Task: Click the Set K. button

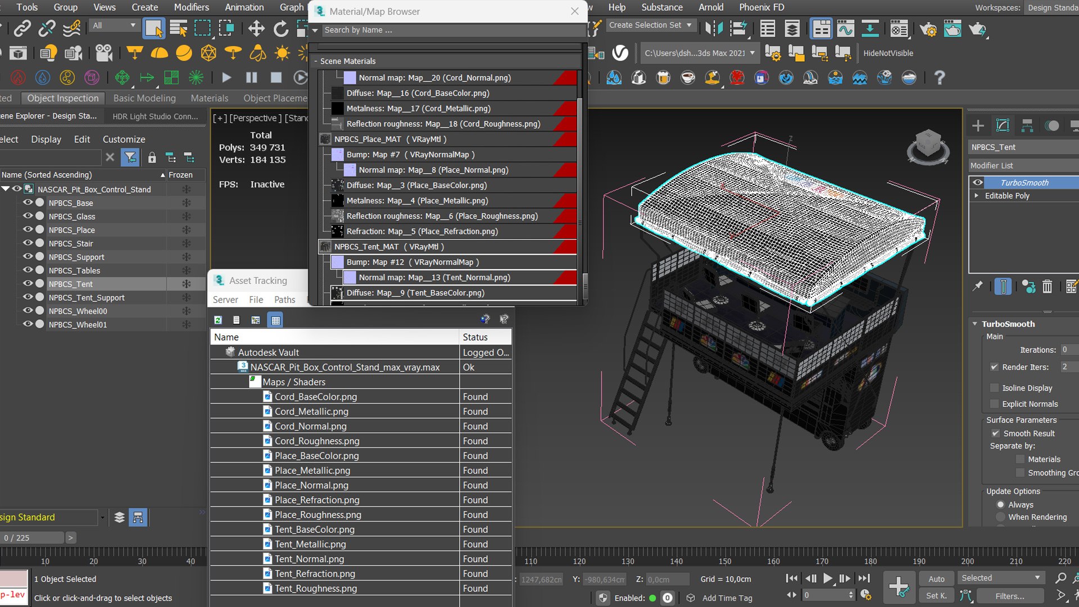Action: click(x=936, y=596)
